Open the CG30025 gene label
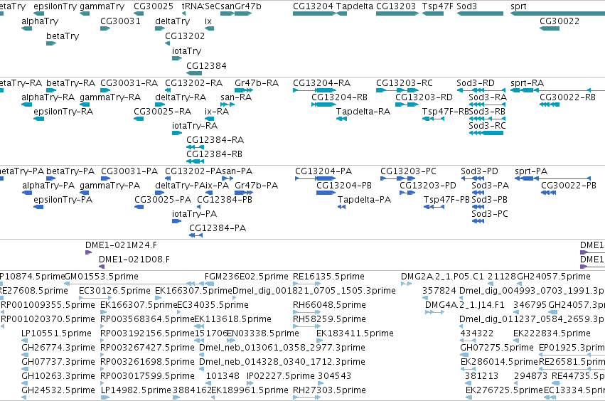Image resolution: width=605 pixels, height=401 pixels. click(x=154, y=6)
